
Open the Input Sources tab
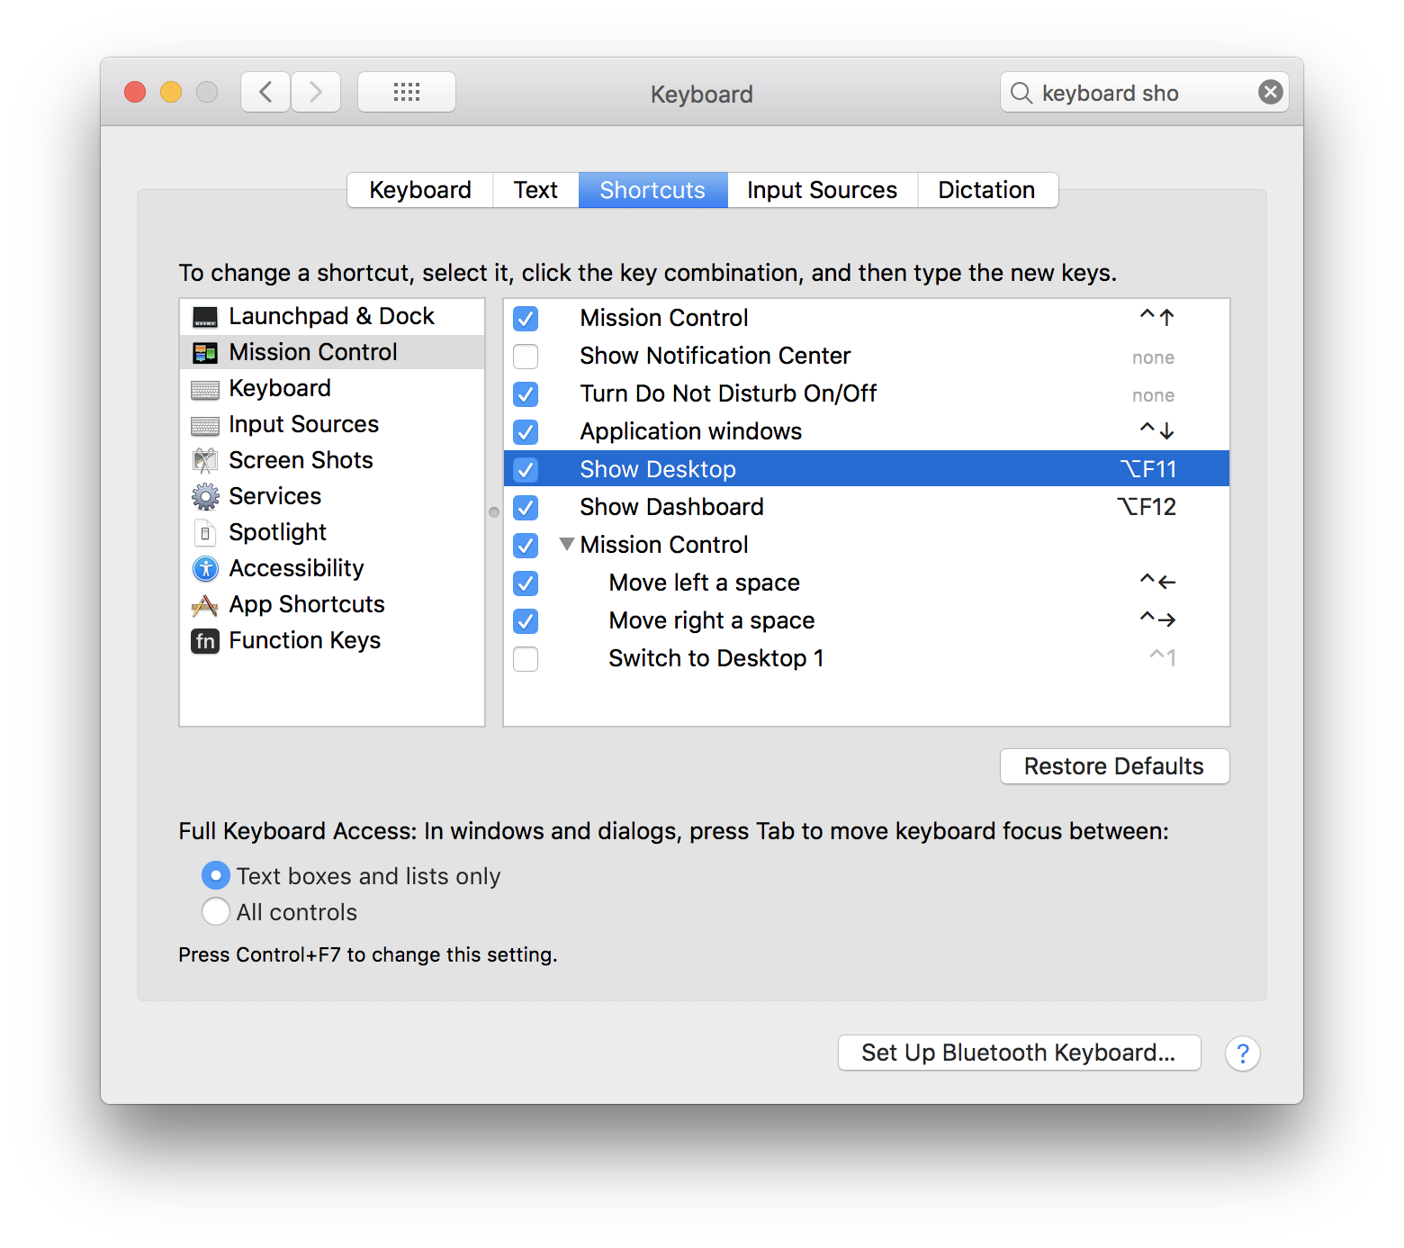click(822, 190)
